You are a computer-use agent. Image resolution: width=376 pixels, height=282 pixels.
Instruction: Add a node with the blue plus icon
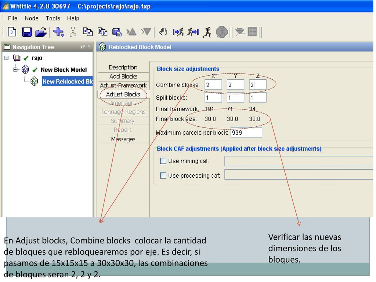pyautogui.click(x=58, y=32)
